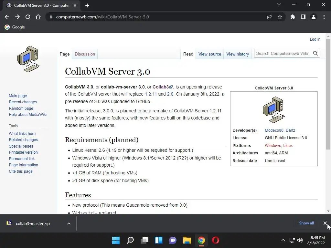331x248 pixels.
Task: Open the Extensions puzzle icon
Action: [293, 17]
